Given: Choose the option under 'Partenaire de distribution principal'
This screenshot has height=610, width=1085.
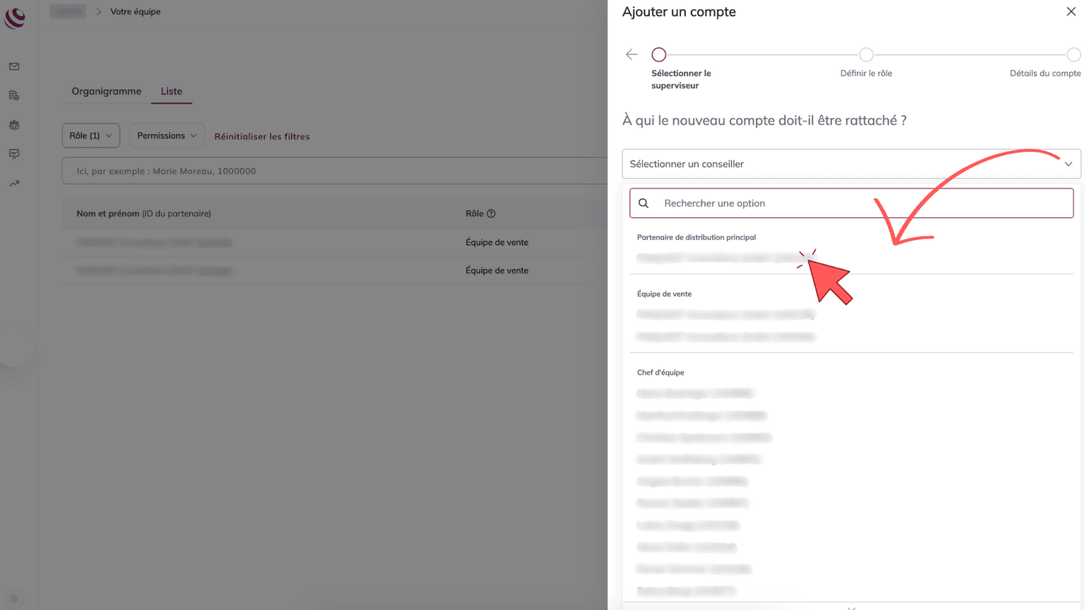Looking at the screenshot, I should (x=721, y=258).
